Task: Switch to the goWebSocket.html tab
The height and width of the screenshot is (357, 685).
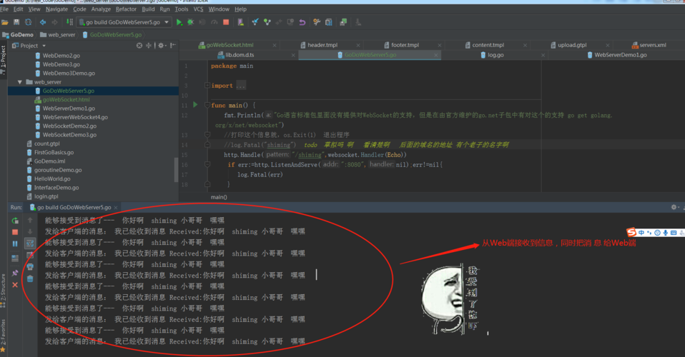Action: 230,45
